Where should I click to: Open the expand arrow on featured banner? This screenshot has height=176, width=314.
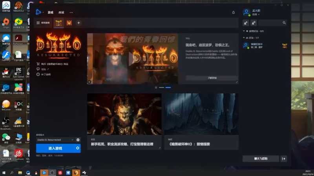tap(237, 82)
